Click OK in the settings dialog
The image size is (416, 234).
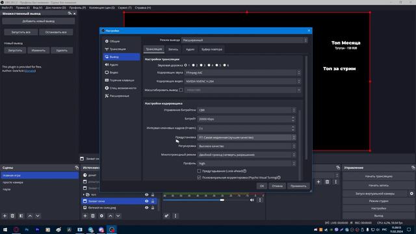pyautogui.click(x=262, y=186)
